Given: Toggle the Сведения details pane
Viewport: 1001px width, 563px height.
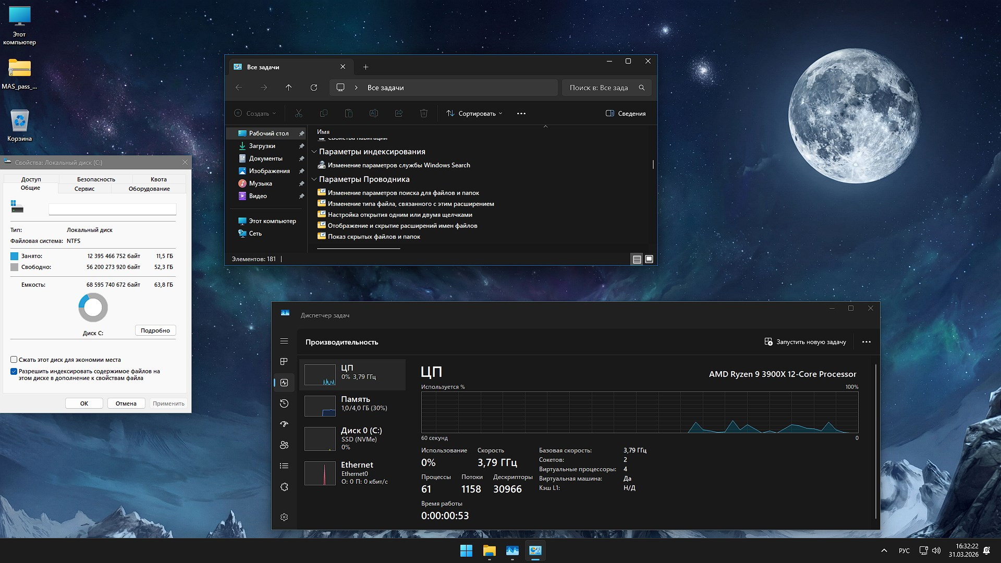Looking at the screenshot, I should (x=625, y=113).
